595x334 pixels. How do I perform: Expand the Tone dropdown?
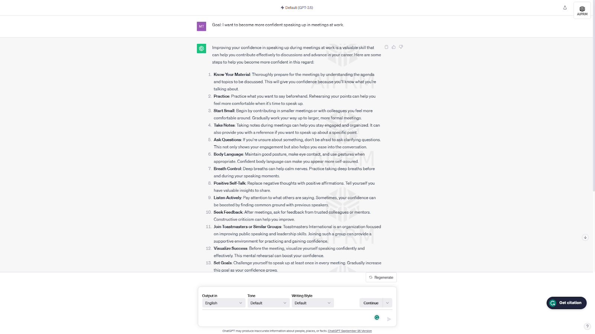click(268, 303)
